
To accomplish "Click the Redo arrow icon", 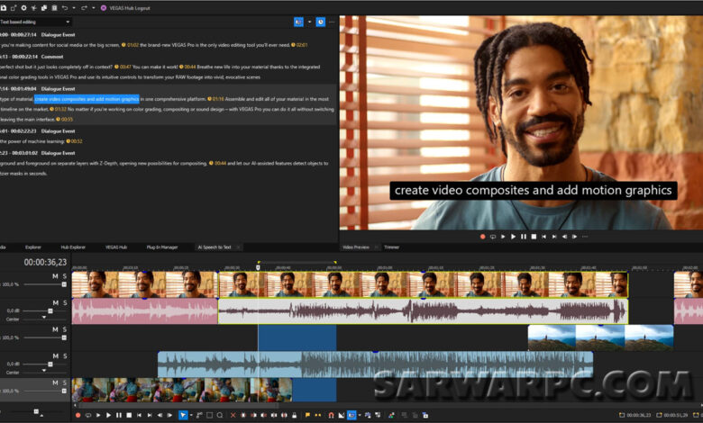I will tap(84, 8).
